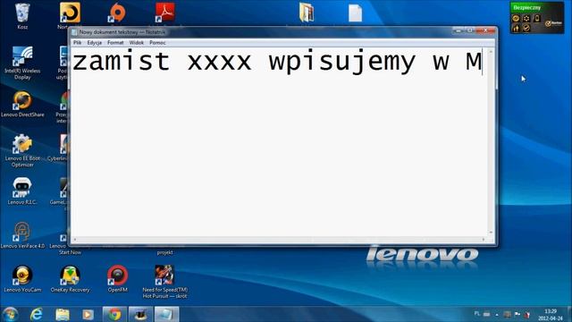Image resolution: width=572 pixels, height=322 pixels.
Task: Maximize the Notatnik window
Action: [x=470, y=31]
